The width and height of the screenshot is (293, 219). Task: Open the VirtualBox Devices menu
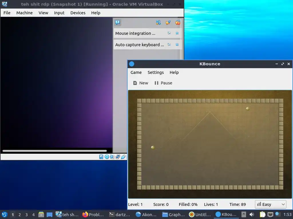[78, 13]
